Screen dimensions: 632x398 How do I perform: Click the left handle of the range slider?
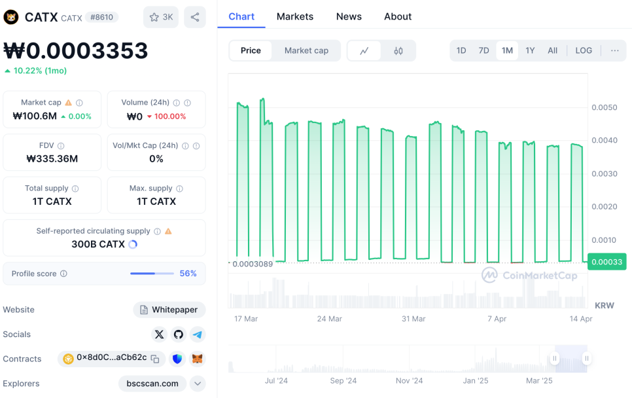[x=555, y=359]
